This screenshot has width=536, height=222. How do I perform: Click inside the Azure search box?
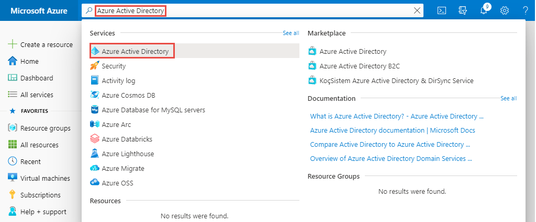tap(252, 10)
